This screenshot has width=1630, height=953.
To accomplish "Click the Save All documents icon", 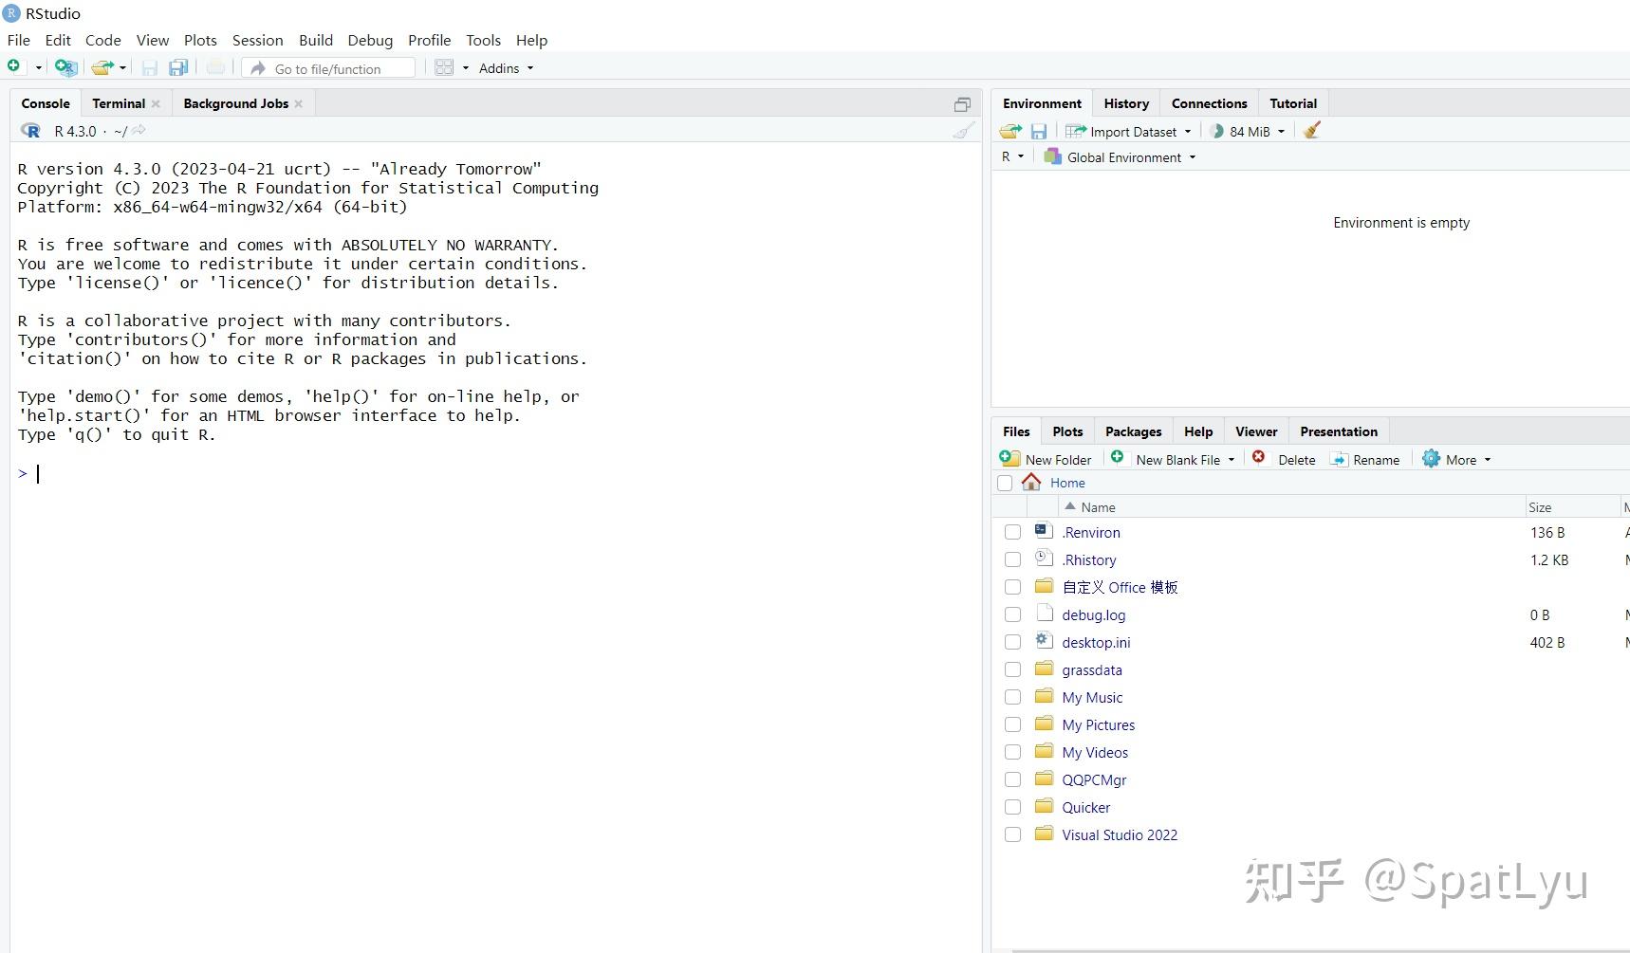I will [x=178, y=67].
